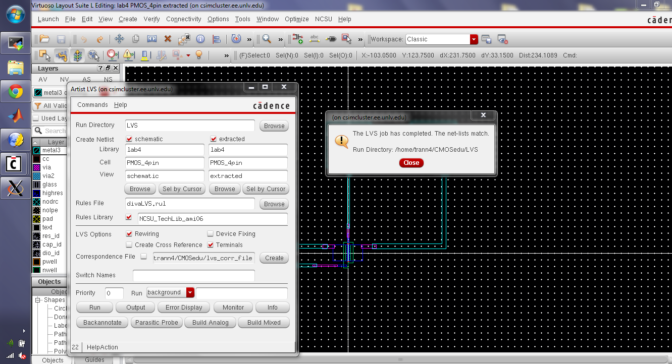Viewport: 672px width, 364px height.
Task: Switch to the Guides tab
Action: pos(94,360)
